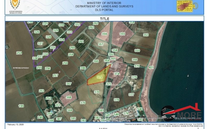This screenshot has width=209, height=129.
Task: Click parcel label 378
Action: [x=116, y=100]
